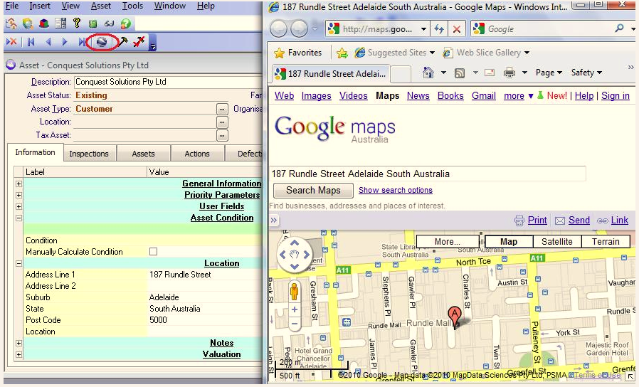639x387 pixels.
Task: Switch map to Terrain view
Action: 606,242
